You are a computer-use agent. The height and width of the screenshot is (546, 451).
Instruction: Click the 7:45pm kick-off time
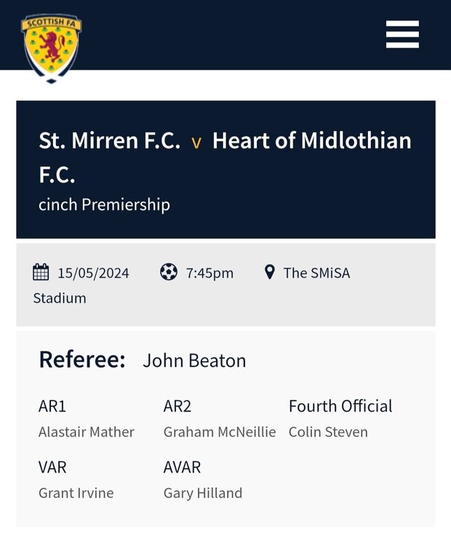(209, 273)
